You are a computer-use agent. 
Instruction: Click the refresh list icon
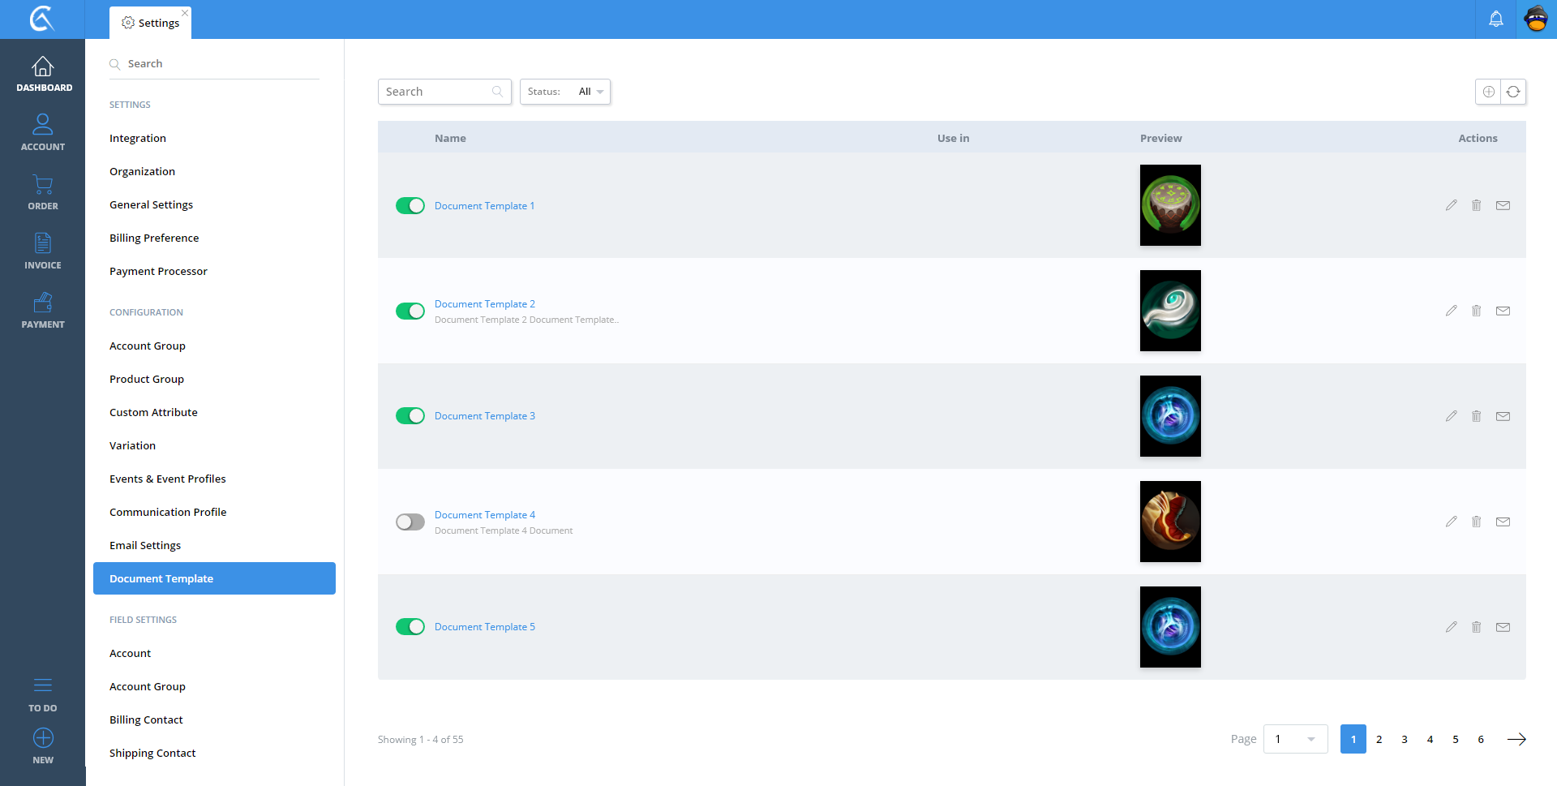point(1513,92)
